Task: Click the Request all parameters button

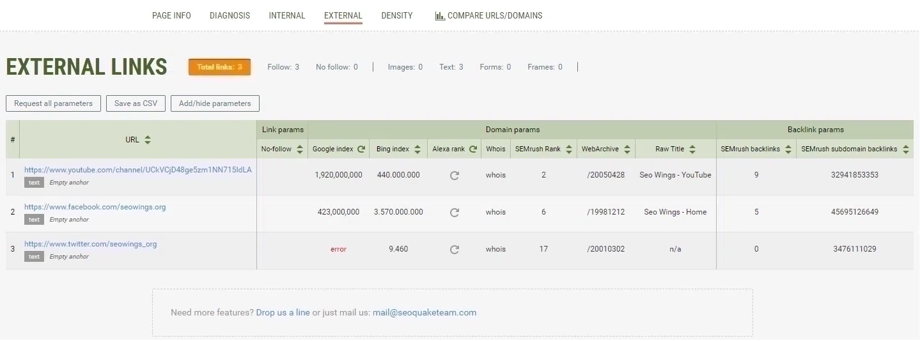Action: click(x=54, y=103)
